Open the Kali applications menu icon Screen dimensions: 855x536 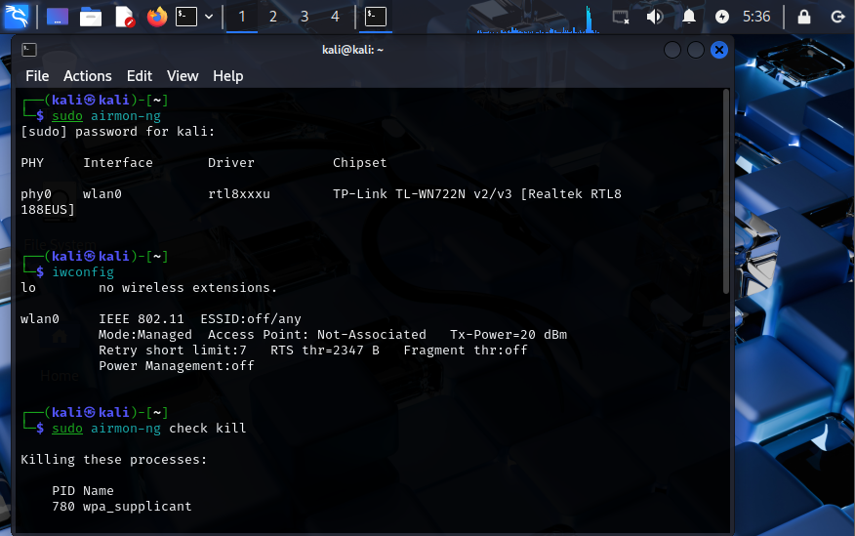pyautogui.click(x=17, y=17)
